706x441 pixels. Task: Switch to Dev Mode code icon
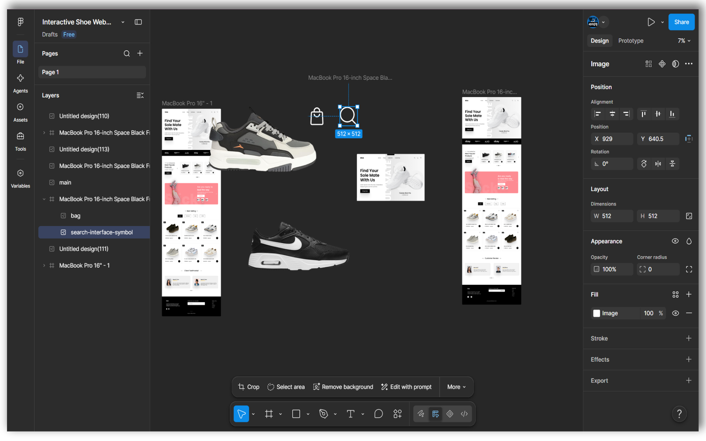click(464, 414)
